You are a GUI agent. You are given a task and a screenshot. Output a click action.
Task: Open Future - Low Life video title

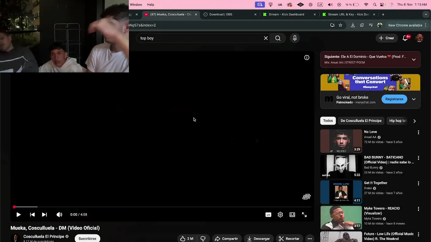389,236
